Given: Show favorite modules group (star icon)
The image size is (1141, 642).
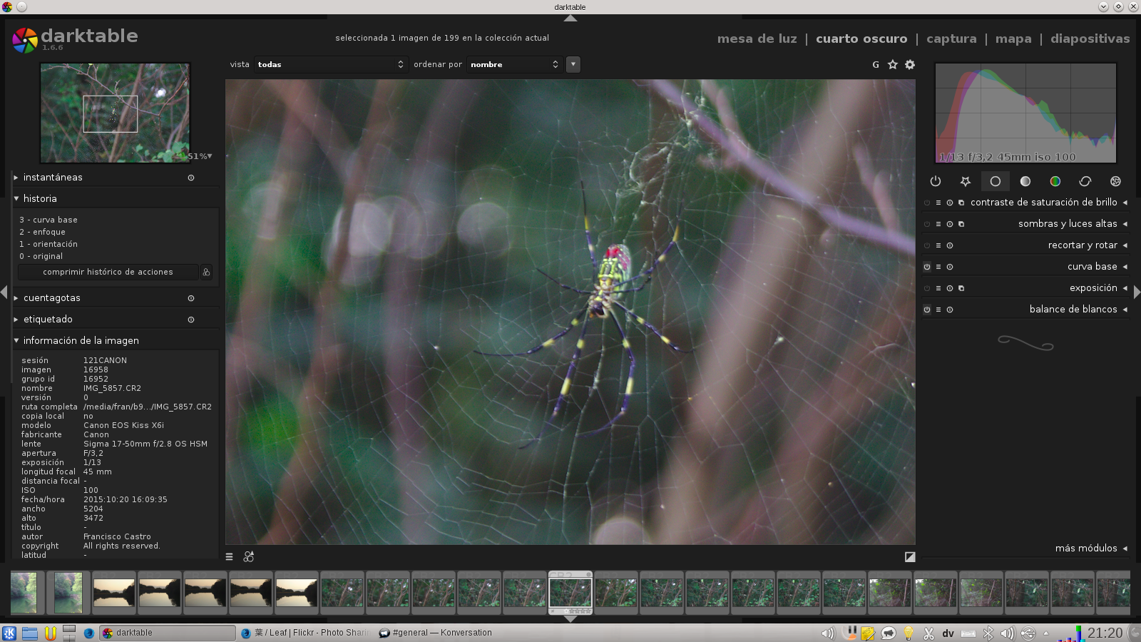Looking at the screenshot, I should [966, 181].
